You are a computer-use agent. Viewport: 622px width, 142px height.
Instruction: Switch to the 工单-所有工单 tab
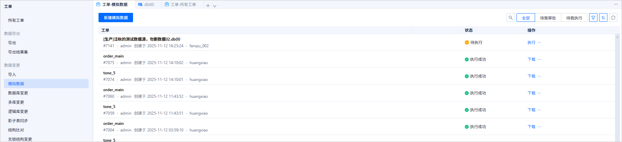180,5
